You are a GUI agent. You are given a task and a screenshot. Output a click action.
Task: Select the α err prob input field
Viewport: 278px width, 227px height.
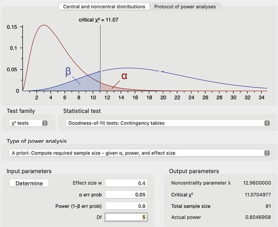click(127, 194)
